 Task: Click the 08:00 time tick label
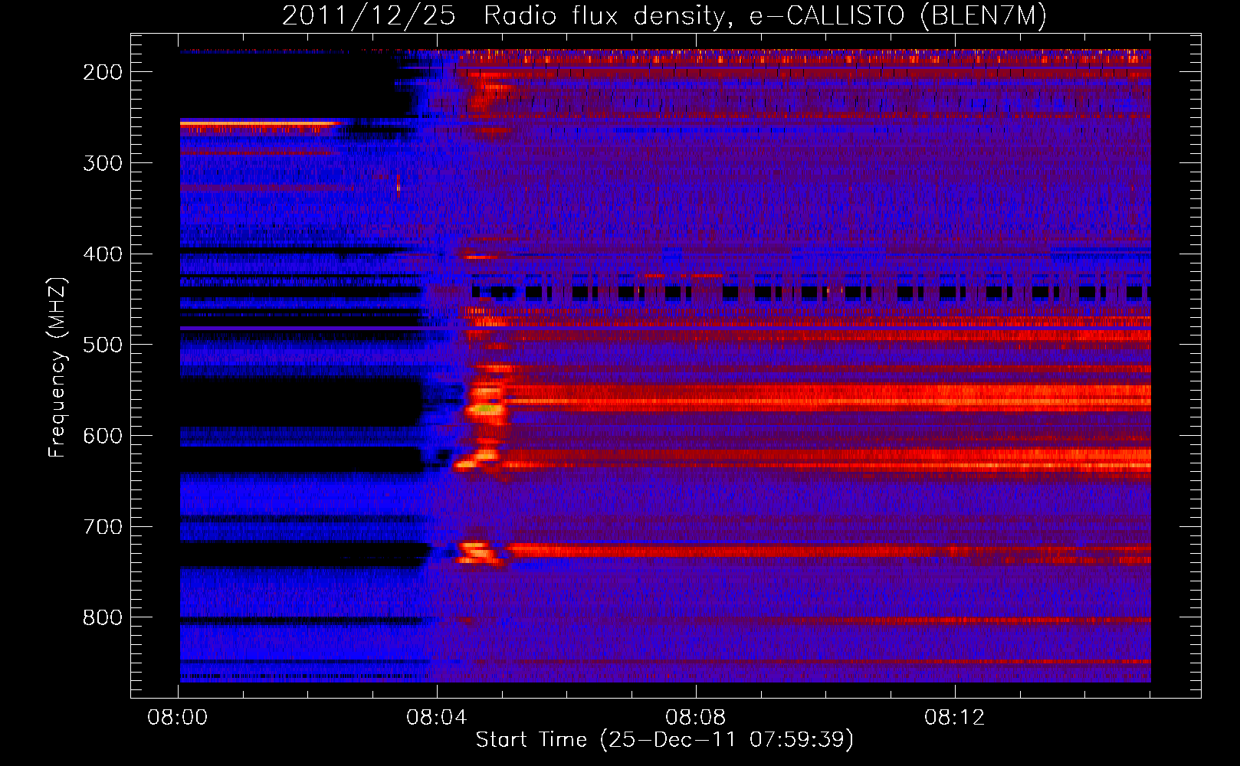(x=179, y=717)
